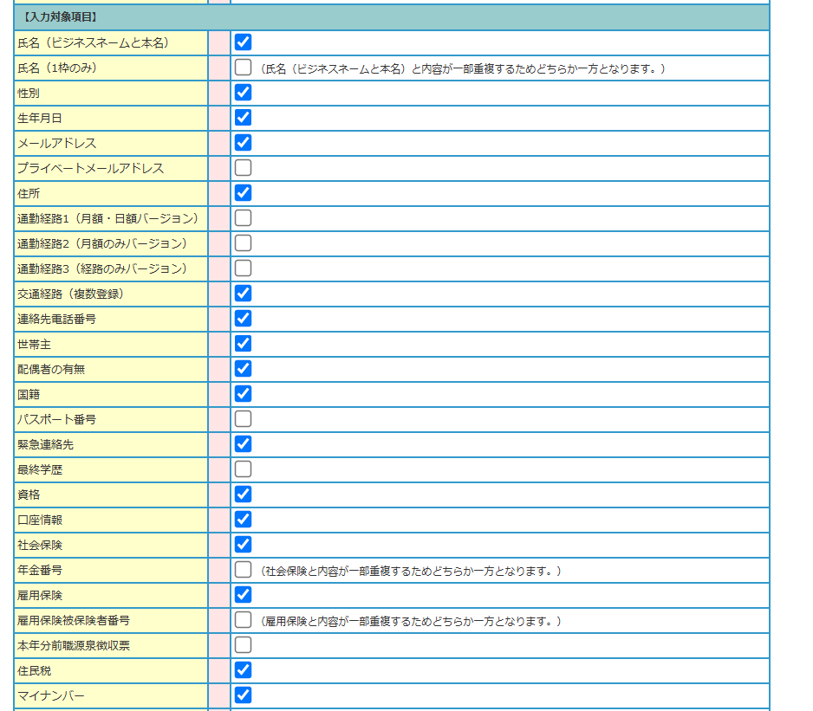813x711 pixels.
Task: Select the 通勤経路3（経路のみバージョン）checkbox
Action: coord(244,268)
